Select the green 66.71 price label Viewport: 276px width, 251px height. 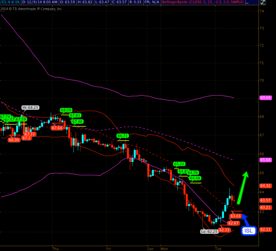coord(123,135)
